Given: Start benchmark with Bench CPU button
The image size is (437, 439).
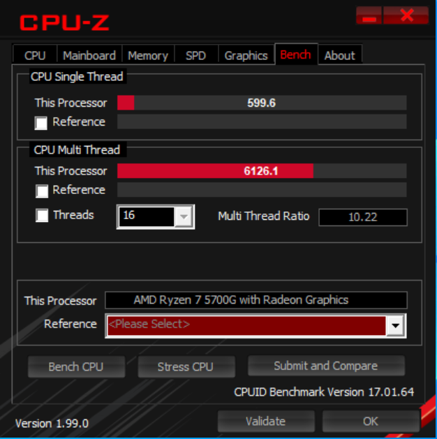Looking at the screenshot, I should [76, 367].
